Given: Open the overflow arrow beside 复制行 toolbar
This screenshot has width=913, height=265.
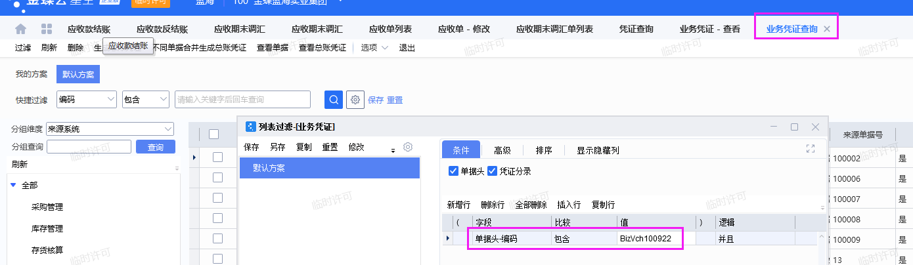Looking at the screenshot, I should (822, 208).
